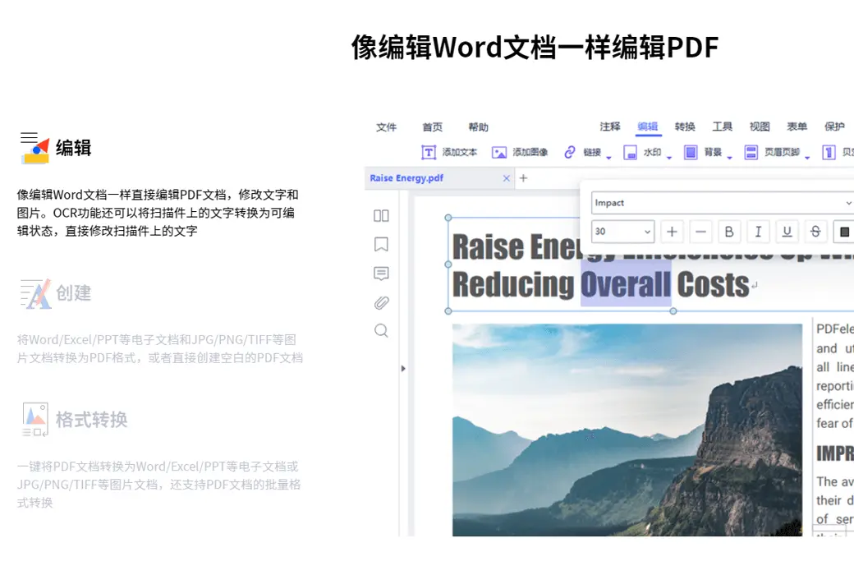The width and height of the screenshot is (854, 575).
Task: Open the 文件 menu
Action: (386, 127)
